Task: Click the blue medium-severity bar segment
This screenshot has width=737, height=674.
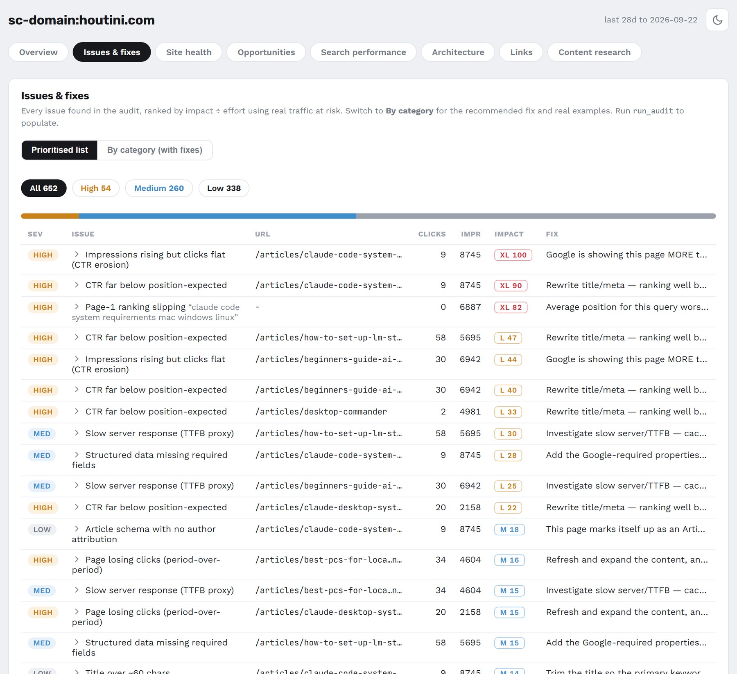Action: [217, 216]
